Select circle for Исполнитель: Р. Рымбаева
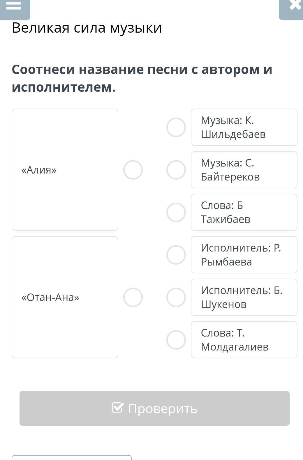The width and height of the screenshot is (303, 460). pos(176,255)
